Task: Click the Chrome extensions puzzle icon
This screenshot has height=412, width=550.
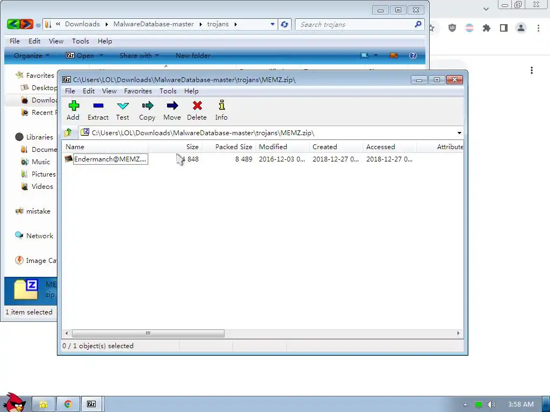Action: (x=486, y=28)
